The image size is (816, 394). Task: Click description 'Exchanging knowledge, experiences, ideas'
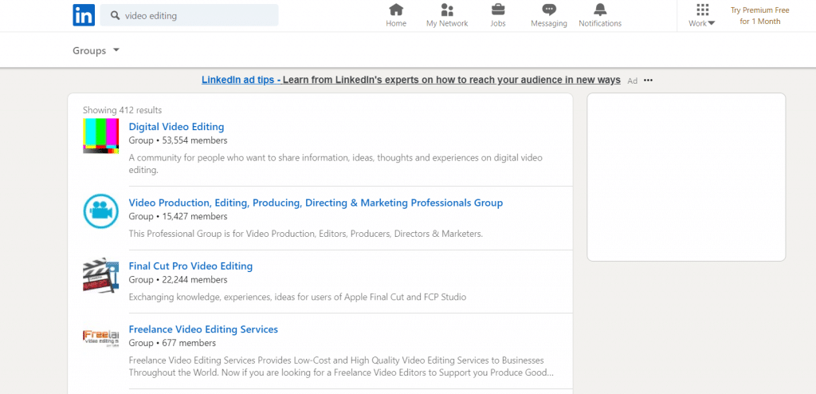pyautogui.click(x=298, y=297)
